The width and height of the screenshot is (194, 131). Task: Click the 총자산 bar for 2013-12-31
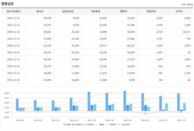[x=17, y=105]
